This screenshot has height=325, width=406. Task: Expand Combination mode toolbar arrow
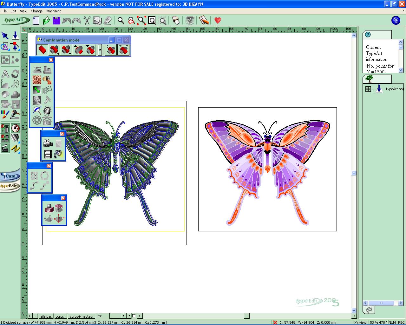click(100, 50)
